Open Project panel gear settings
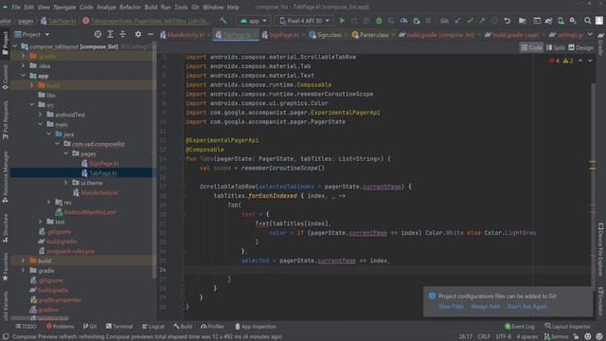606x341 pixels. [x=138, y=34]
